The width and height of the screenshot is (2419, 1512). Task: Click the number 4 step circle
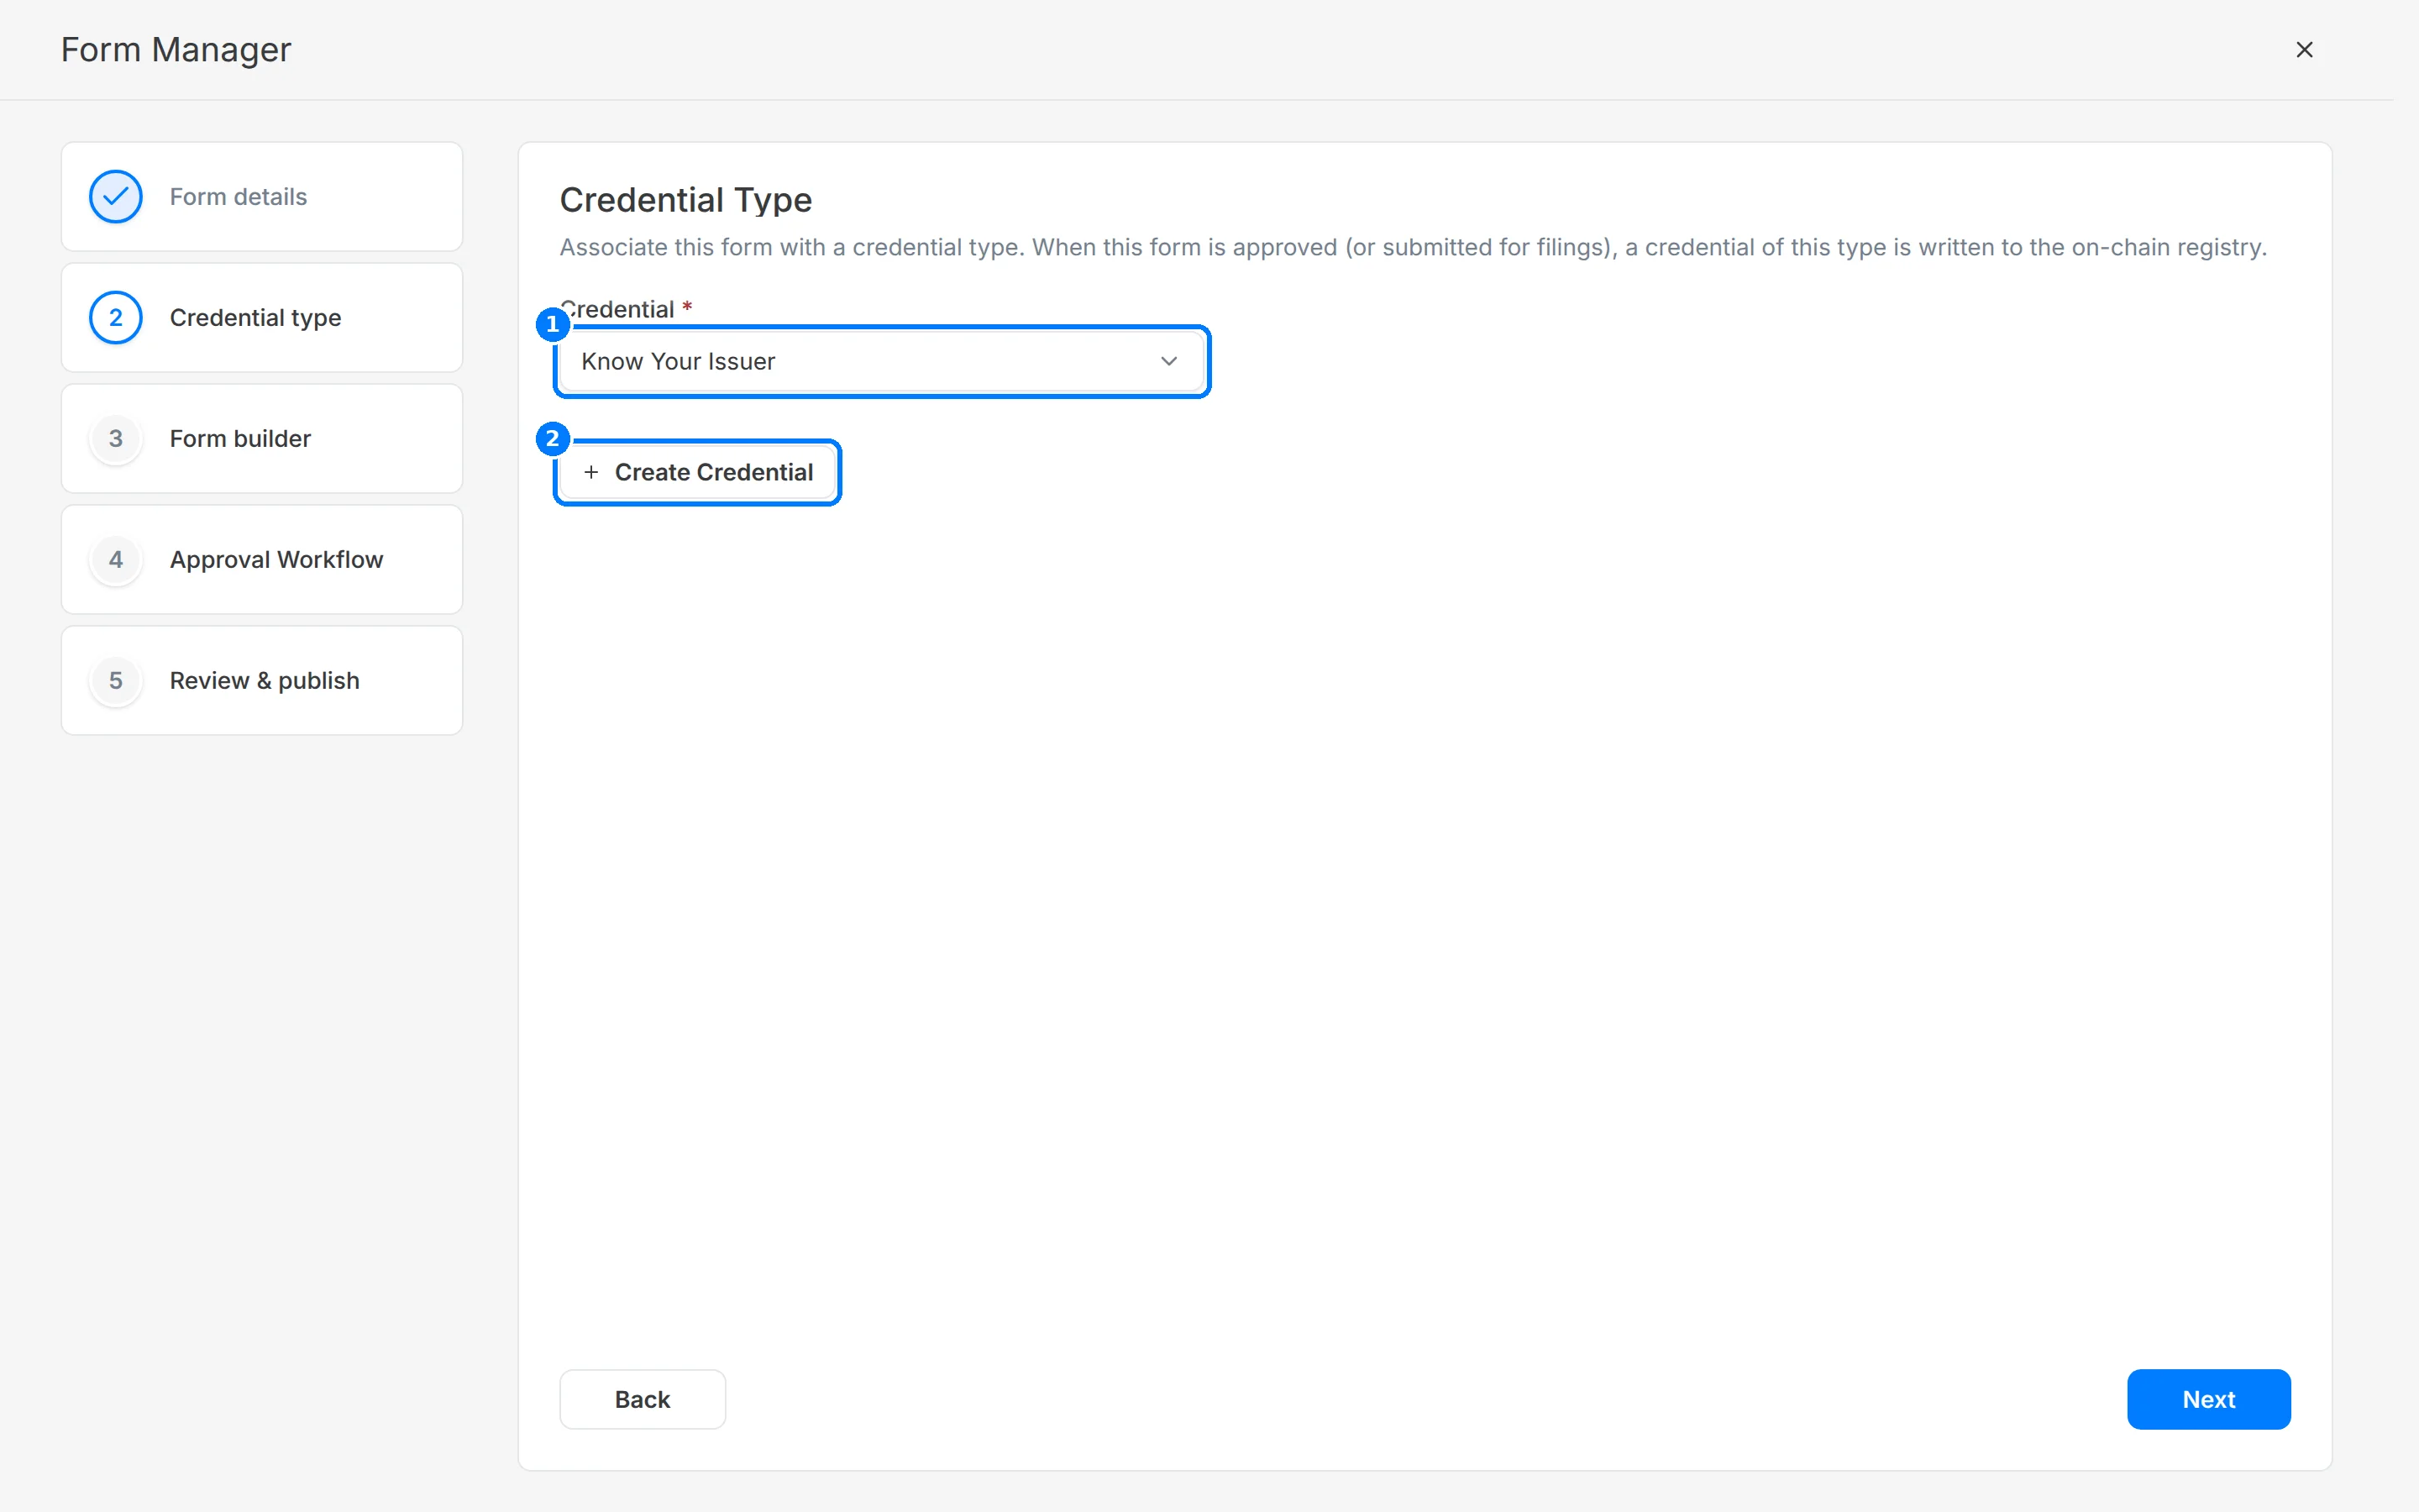point(116,560)
